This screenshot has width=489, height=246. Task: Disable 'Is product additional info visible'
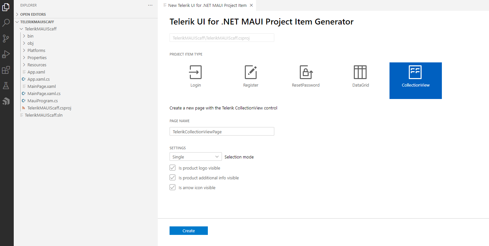pos(172,177)
